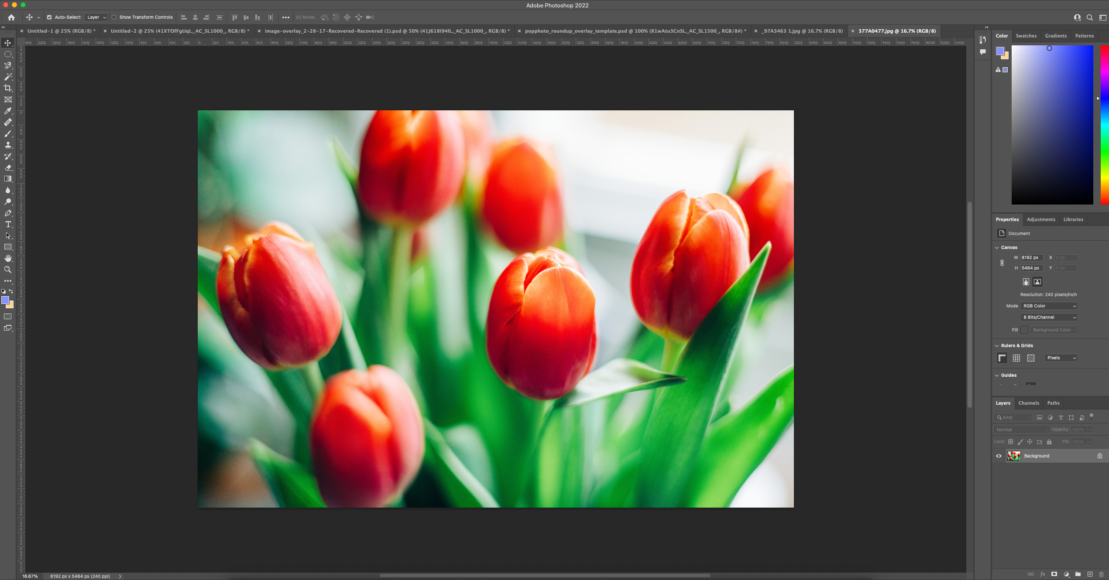The width and height of the screenshot is (1109, 580).
Task: Open the layer Kind filter dropdown
Action: 1013,417
